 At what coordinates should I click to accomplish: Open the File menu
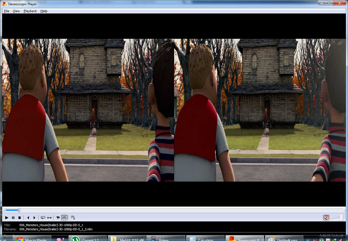click(x=7, y=11)
